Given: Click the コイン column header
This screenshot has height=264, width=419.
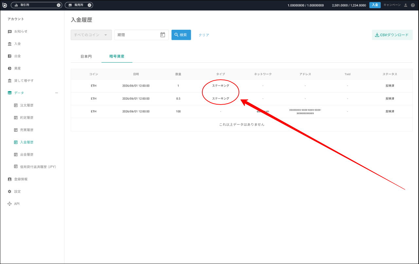Looking at the screenshot, I should 94,74.
